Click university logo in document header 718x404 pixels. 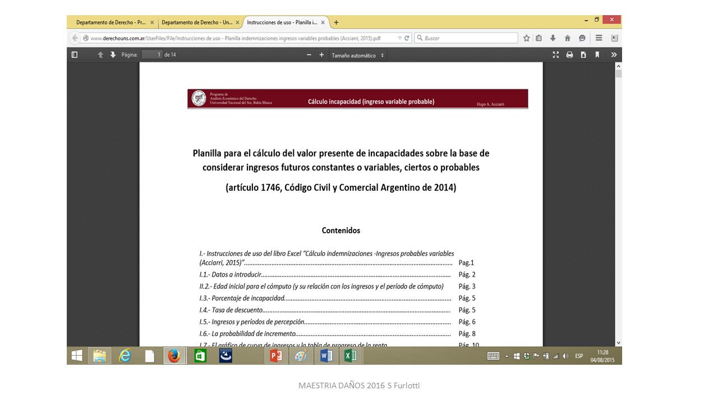tap(199, 99)
